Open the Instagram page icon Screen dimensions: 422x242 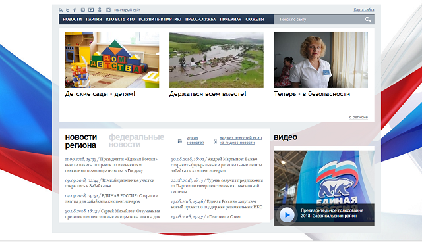[x=108, y=10]
